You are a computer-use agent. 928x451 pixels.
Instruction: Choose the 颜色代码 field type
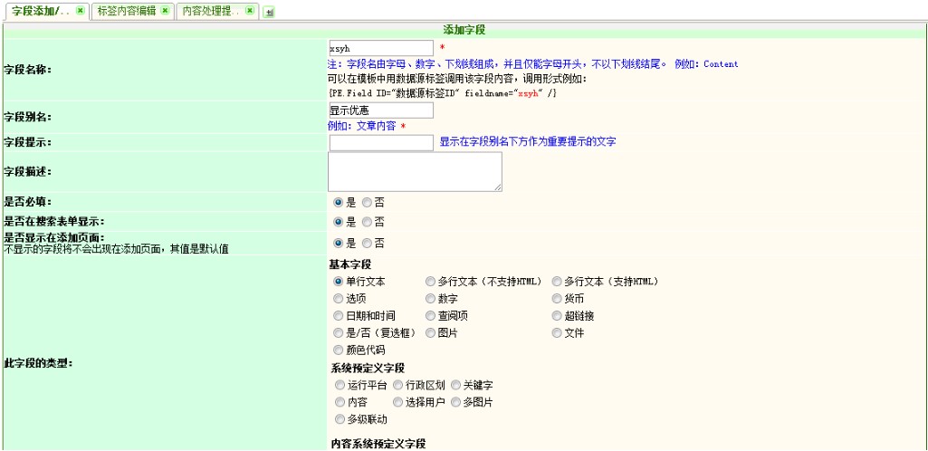click(338, 350)
